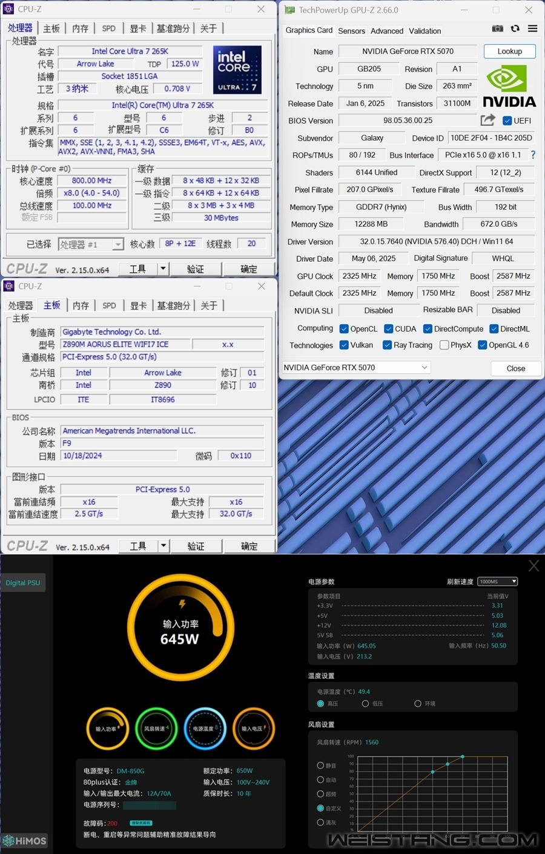The width and height of the screenshot is (545, 854).
Task: Close the CPU-Z processor window
Action: 261,9
